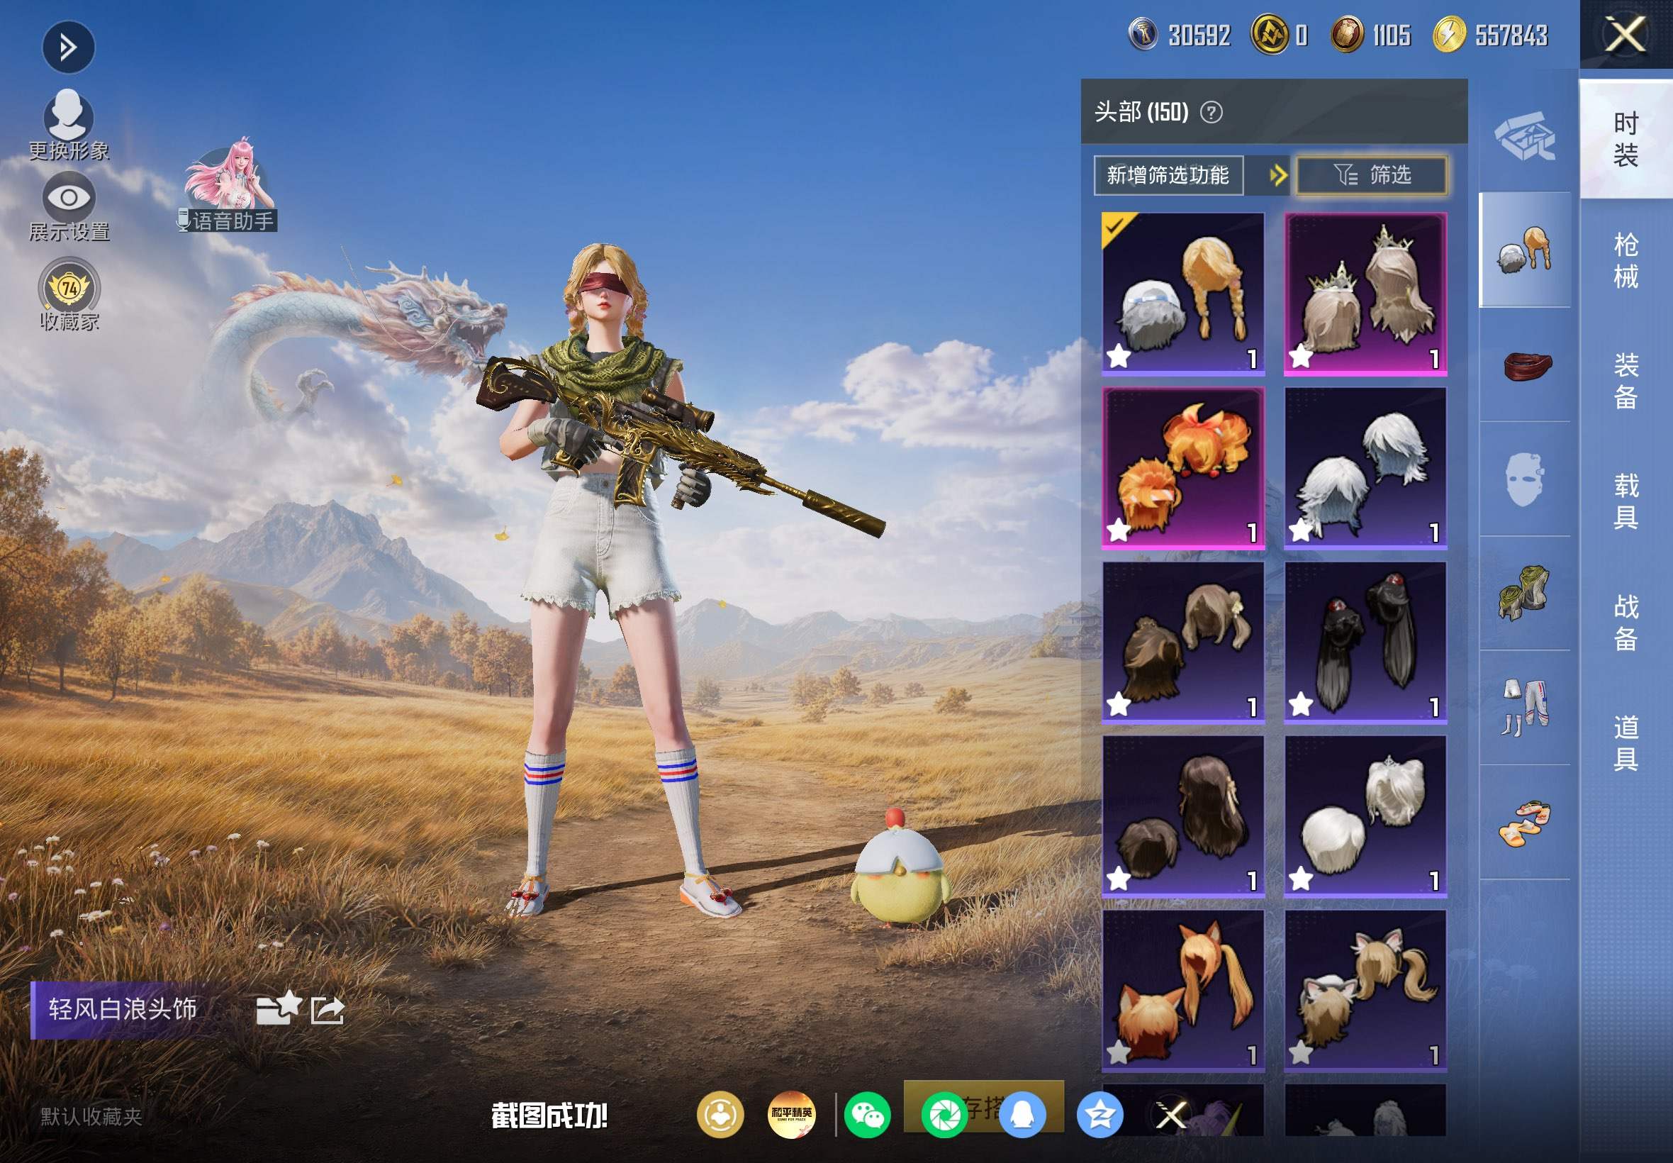1673x1163 pixels.
Task: Share screenshot to QQ penguin icon
Action: [x=1022, y=1115]
